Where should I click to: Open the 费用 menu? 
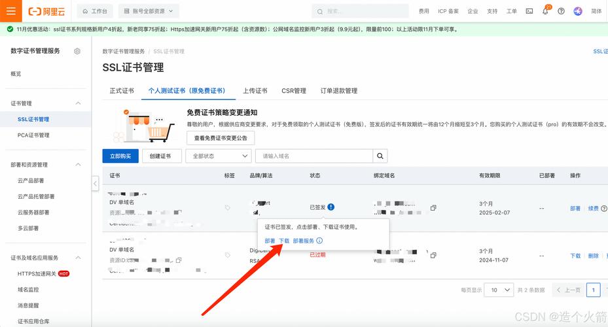tap(424, 11)
